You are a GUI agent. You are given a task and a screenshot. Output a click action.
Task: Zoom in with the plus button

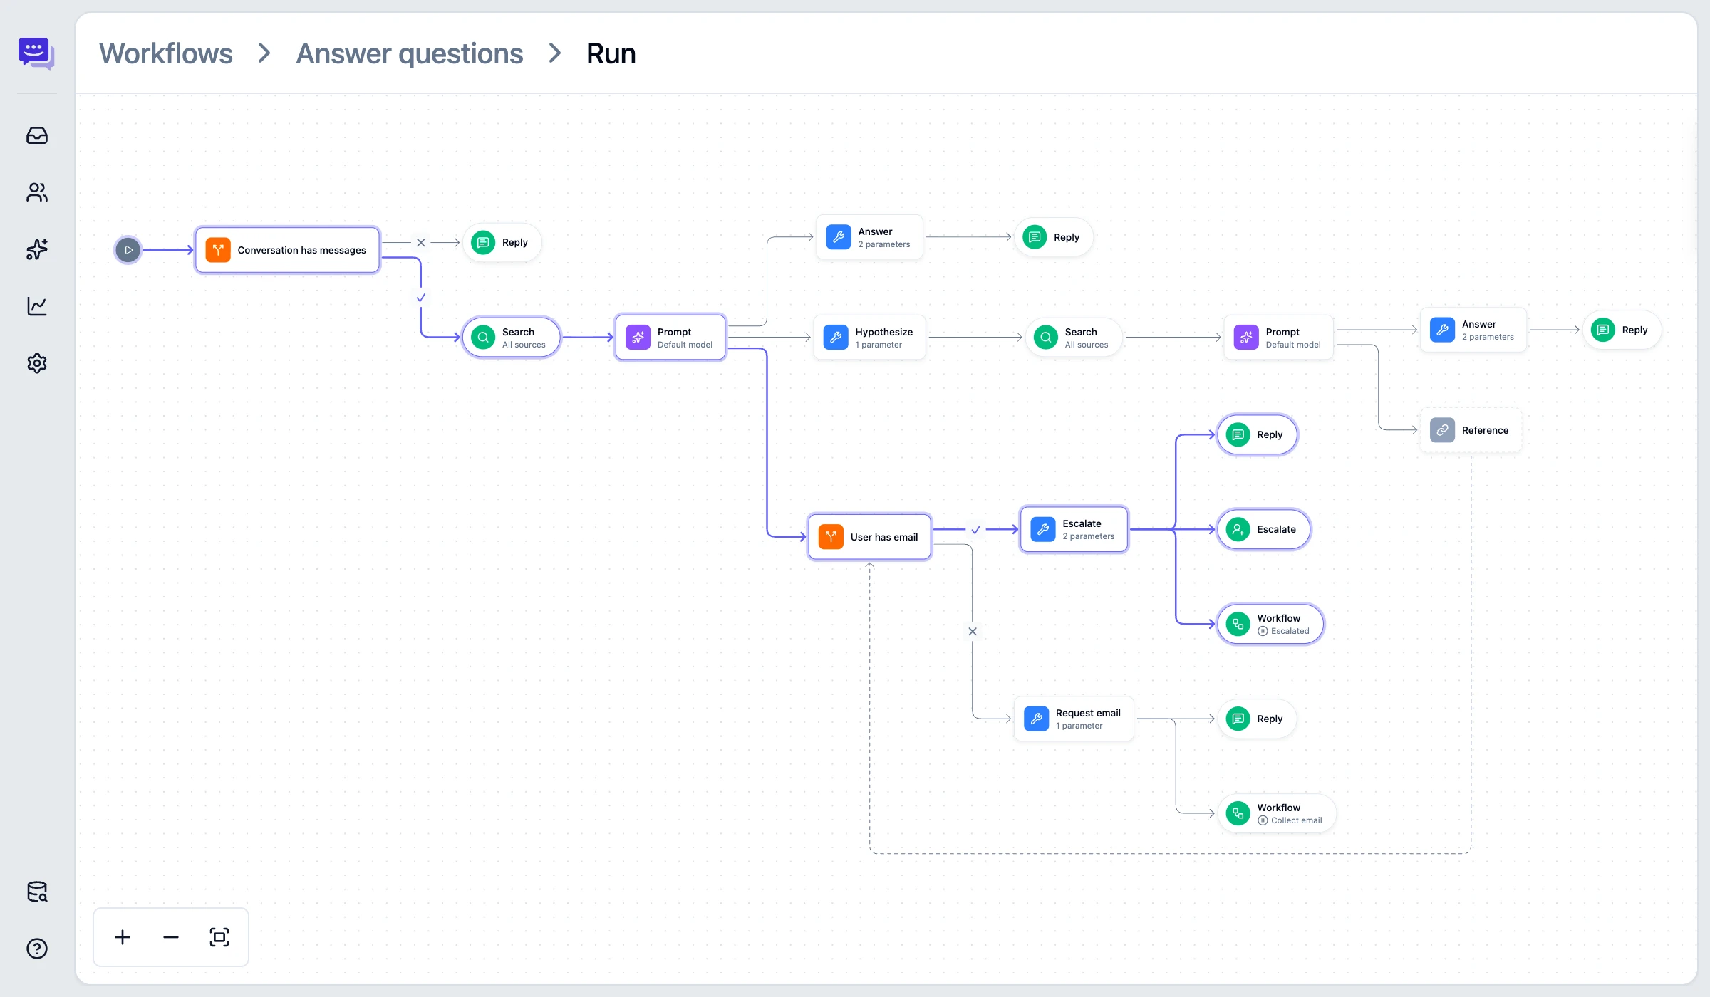point(123,937)
